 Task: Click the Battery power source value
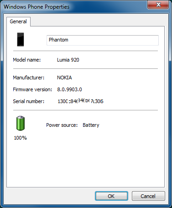(91, 125)
